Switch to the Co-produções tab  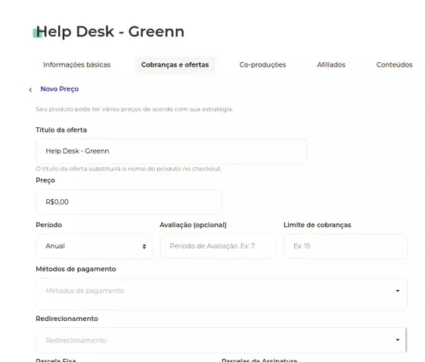(262, 65)
